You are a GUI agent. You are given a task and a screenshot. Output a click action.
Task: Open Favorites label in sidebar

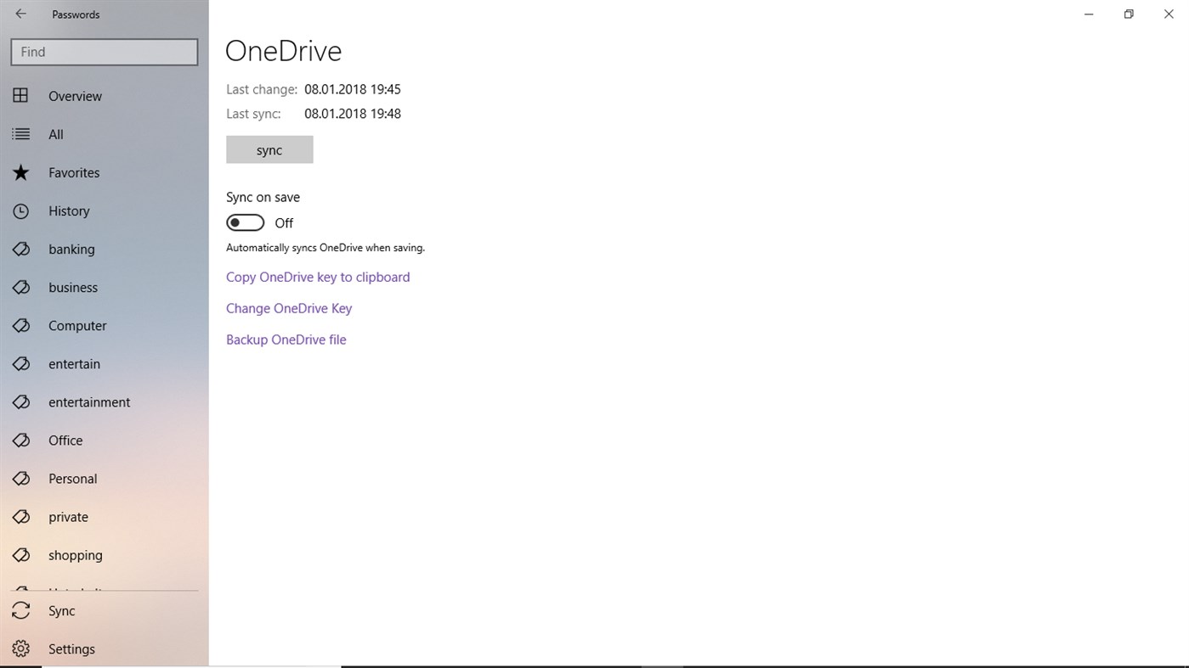(74, 172)
